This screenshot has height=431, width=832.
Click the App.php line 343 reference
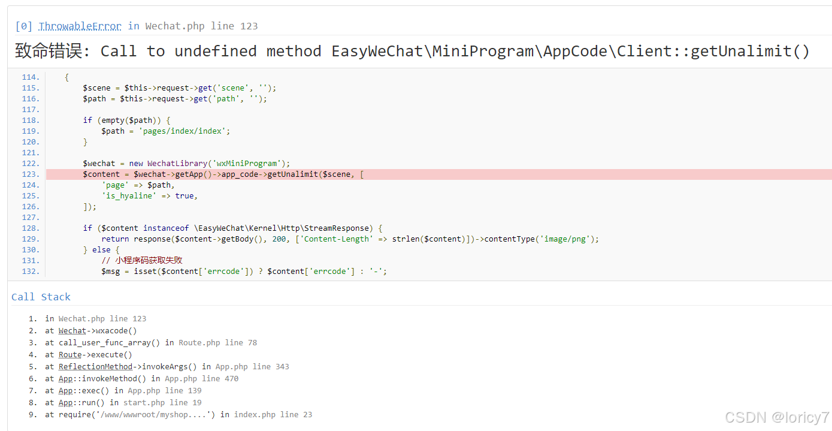click(252, 366)
